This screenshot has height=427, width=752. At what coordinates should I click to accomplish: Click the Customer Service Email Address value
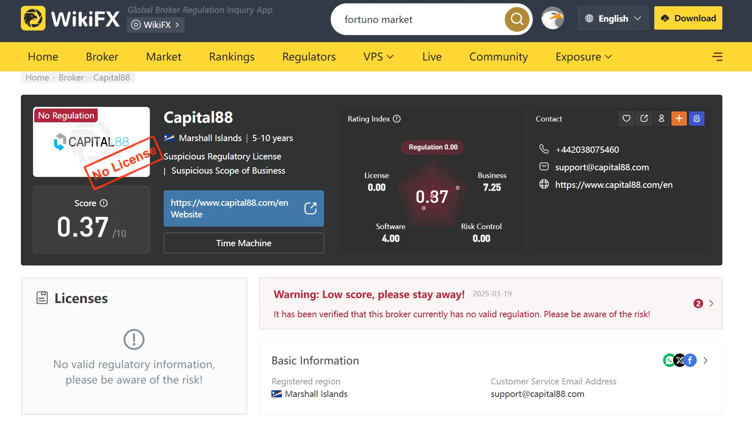click(x=537, y=394)
